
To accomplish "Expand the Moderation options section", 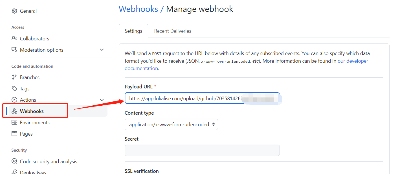I will pyautogui.click(x=102, y=50).
